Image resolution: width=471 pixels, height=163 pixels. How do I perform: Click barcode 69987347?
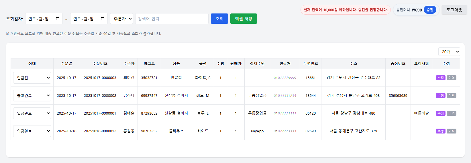pyautogui.click(x=149, y=96)
